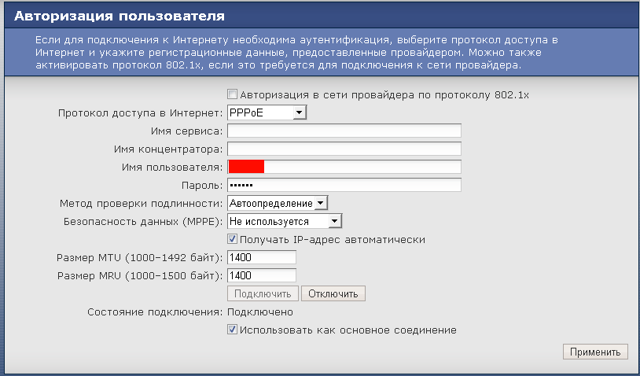Click the greyed-out 'Подключить' button
Screen dimensions: 640x376
point(263,293)
